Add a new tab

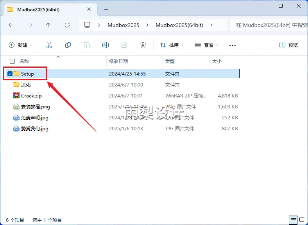(x=106, y=9)
